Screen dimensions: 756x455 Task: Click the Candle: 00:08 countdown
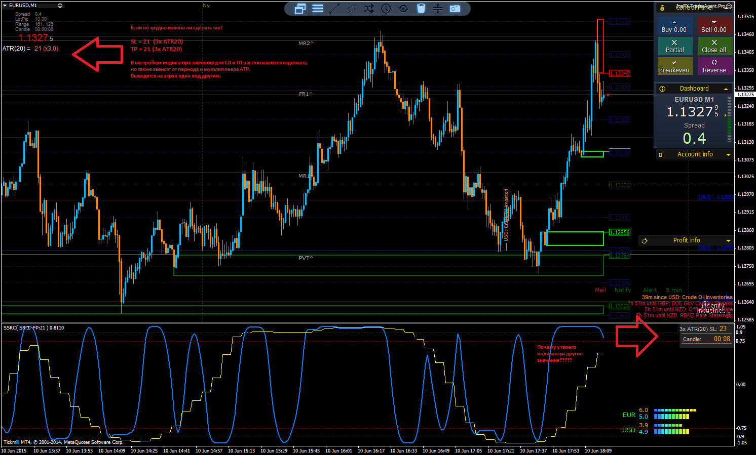pos(707,339)
